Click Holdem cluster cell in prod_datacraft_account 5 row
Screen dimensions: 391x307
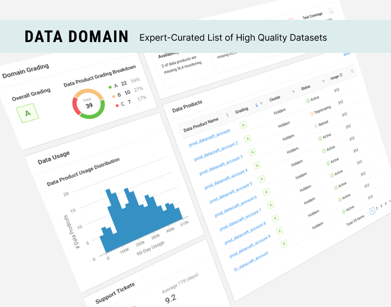[297, 164]
